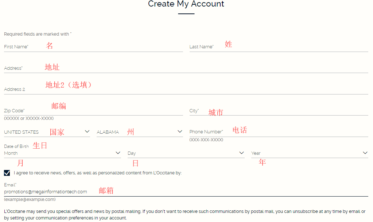Viewport: 373px width, 222px height.
Task: Click the chevron arrow beside Year
Action: [x=365, y=153]
